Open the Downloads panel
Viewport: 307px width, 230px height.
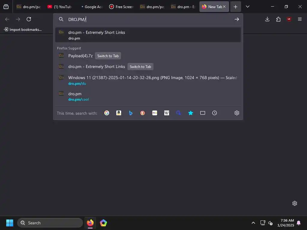[267, 19]
